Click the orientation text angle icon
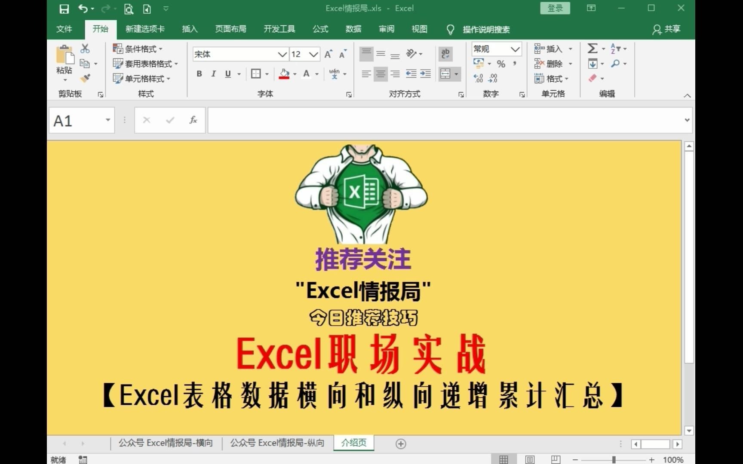 (x=411, y=54)
